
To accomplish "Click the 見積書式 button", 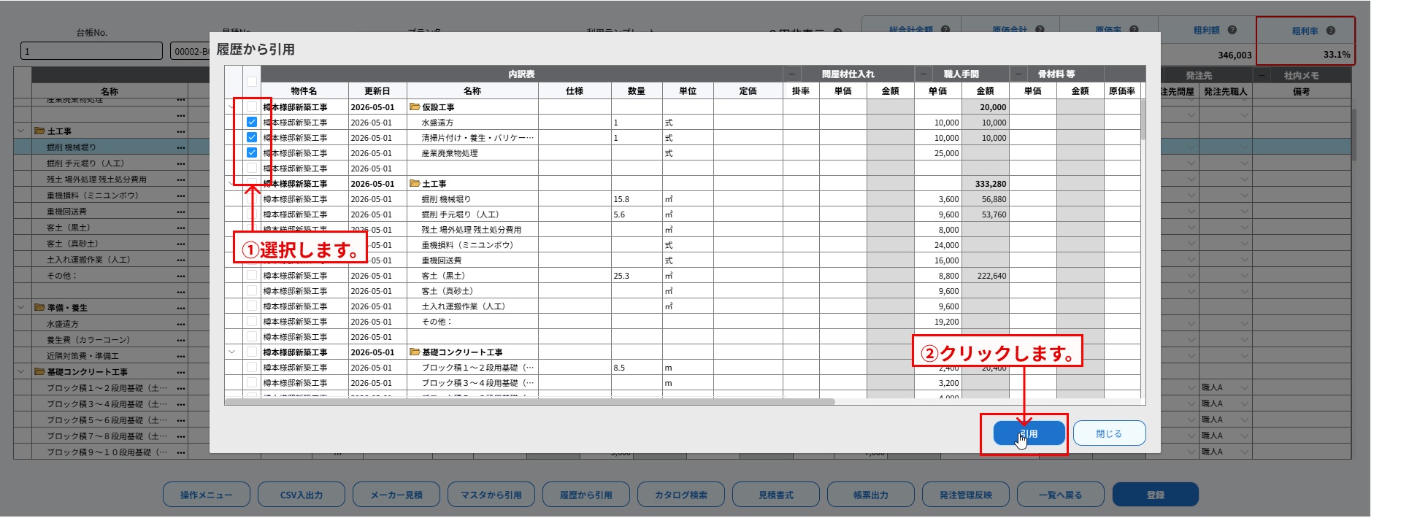I will (x=776, y=495).
